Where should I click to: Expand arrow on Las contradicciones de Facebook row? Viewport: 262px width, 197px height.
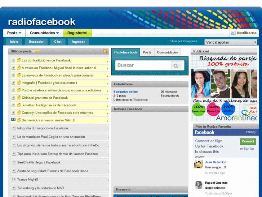pos(108,61)
